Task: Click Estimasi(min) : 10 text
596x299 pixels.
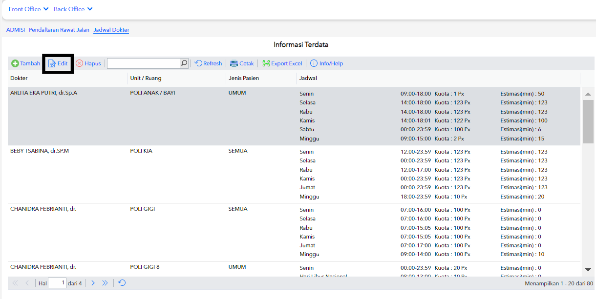Action: 522,254
